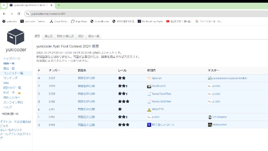Image resolution: width=268 pixels, height=151 pixels.
Task: Open KumaTachiRen profile in row 3110
Action: click(x=161, y=102)
